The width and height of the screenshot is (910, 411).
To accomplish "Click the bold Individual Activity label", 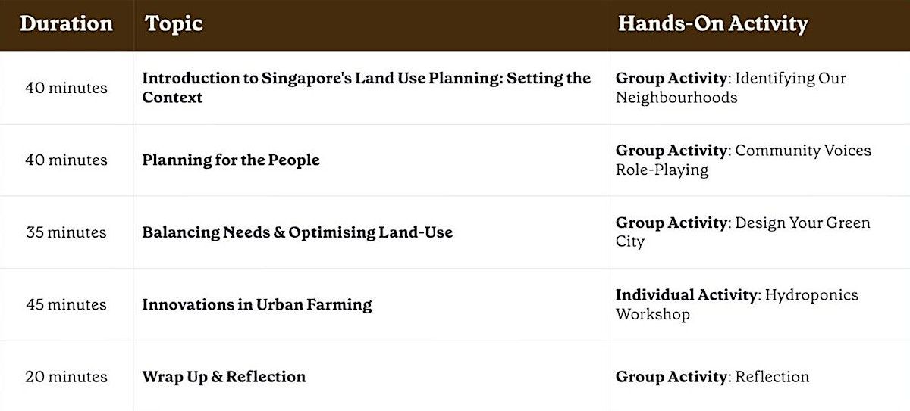I will pyautogui.click(x=686, y=295).
